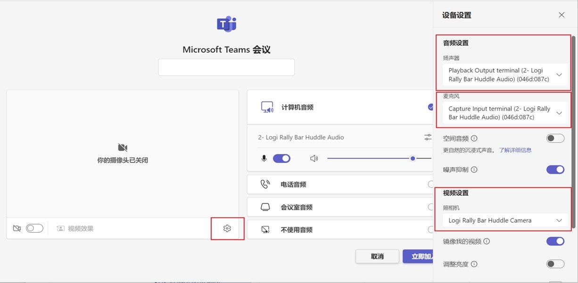
Task: Adjust the speaker volume slider
Action: click(379, 159)
